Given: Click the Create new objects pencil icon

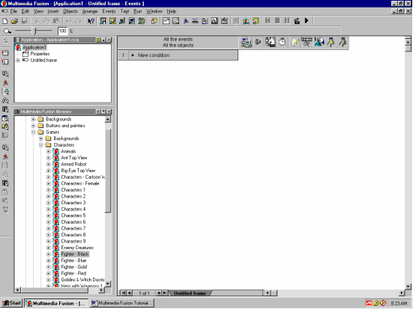Looking at the screenshot, I should point(295,42).
